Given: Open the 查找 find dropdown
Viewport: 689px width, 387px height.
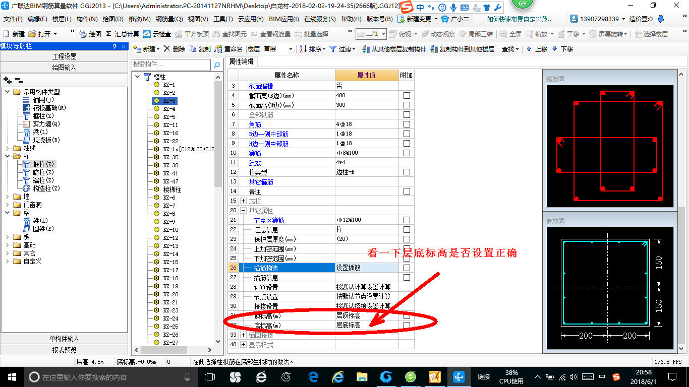Looking at the screenshot, I should click(x=510, y=49).
